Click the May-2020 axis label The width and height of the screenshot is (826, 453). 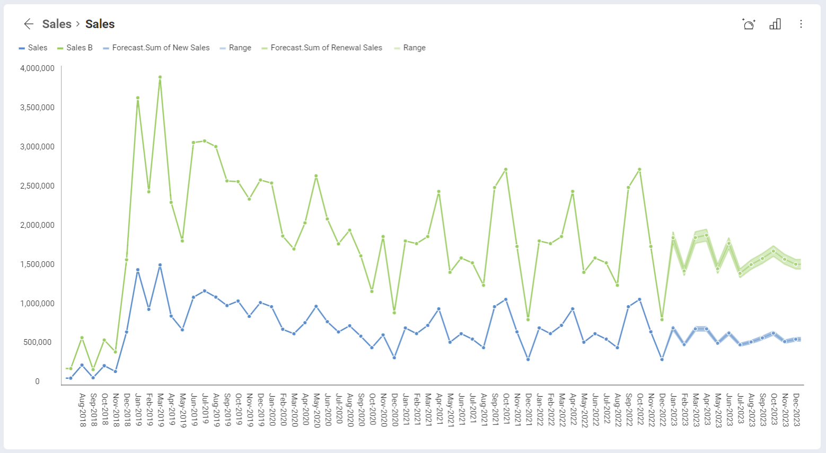[x=317, y=410]
